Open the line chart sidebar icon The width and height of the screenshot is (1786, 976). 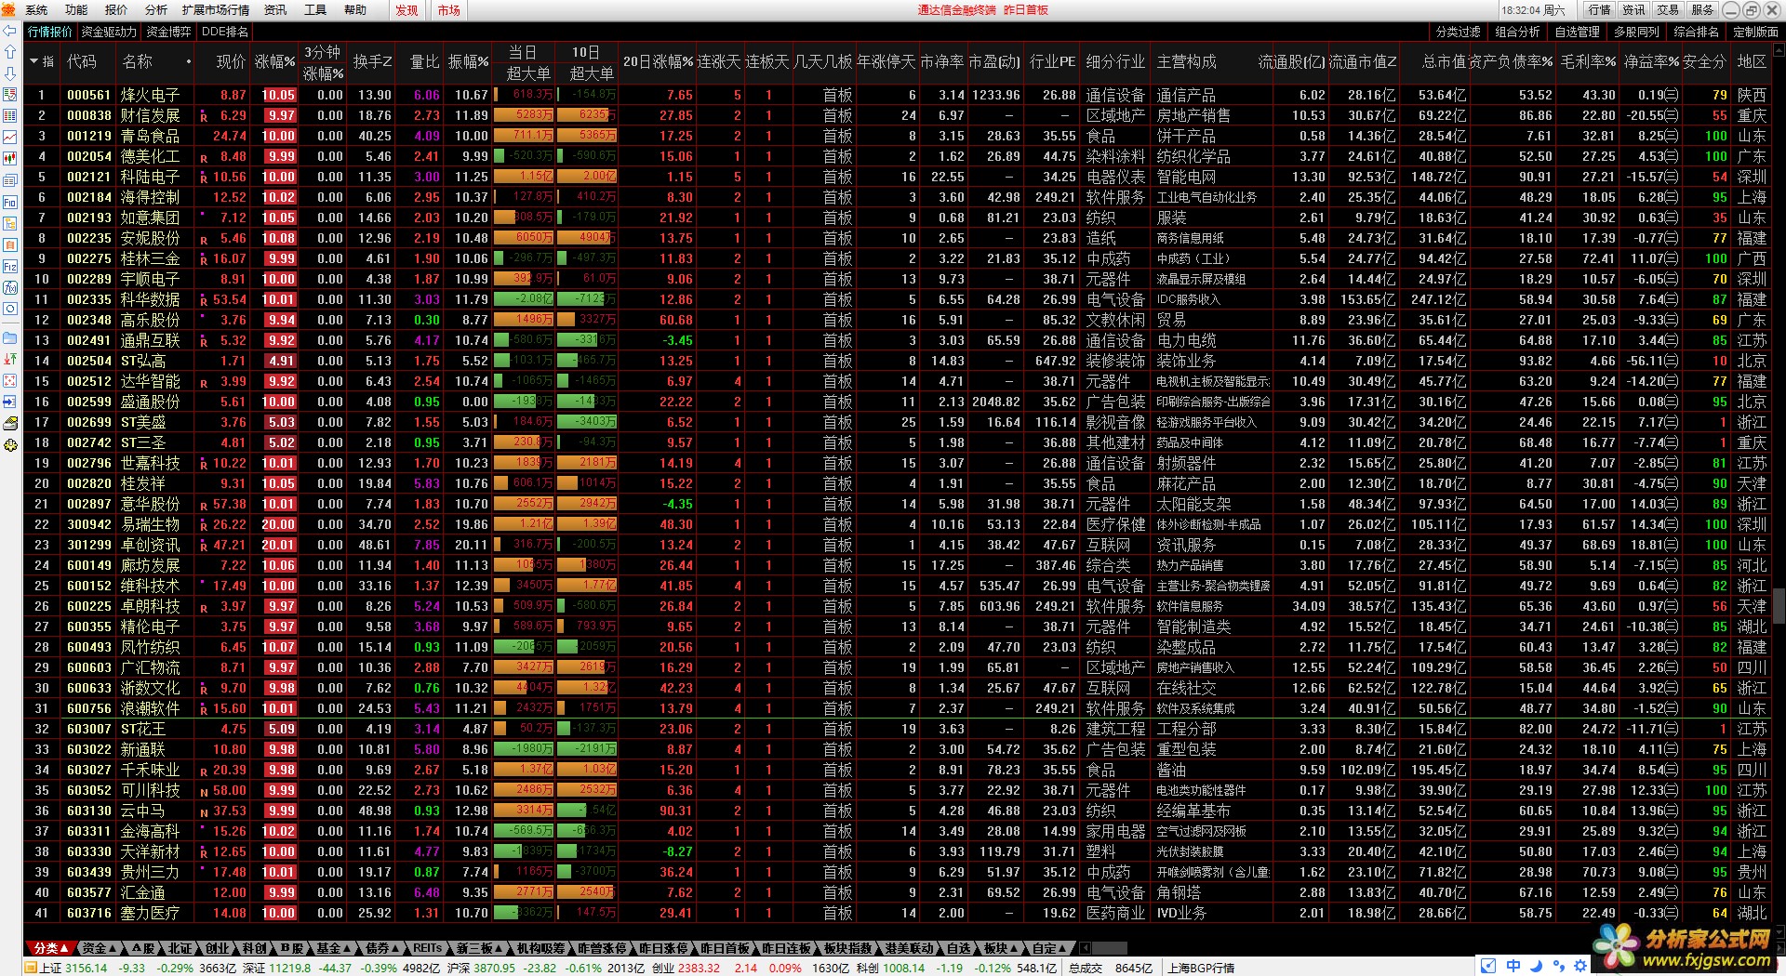[10, 138]
